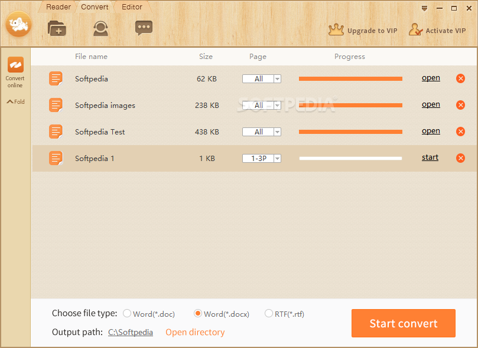Click the 438 KB size value
Image resolution: width=478 pixels, height=348 pixels.
click(207, 132)
